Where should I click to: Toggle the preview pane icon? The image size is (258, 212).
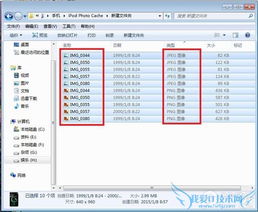(235, 35)
